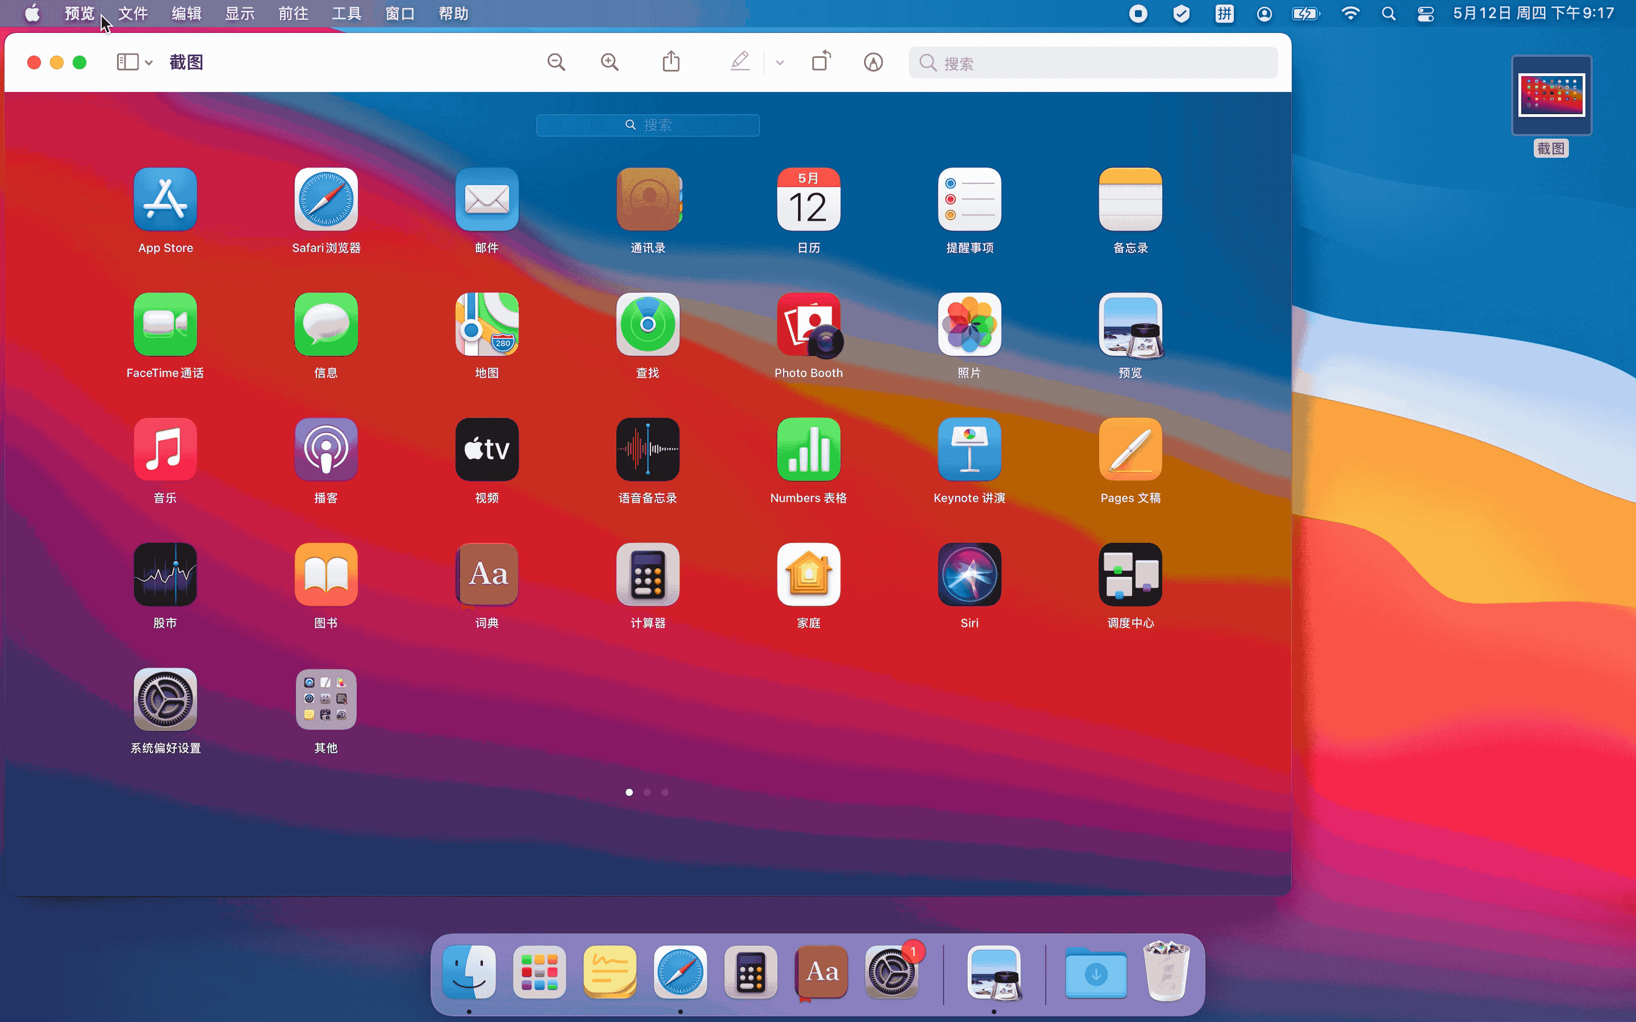Click the 提醒事项 Reminders icon in the image

[x=970, y=199]
